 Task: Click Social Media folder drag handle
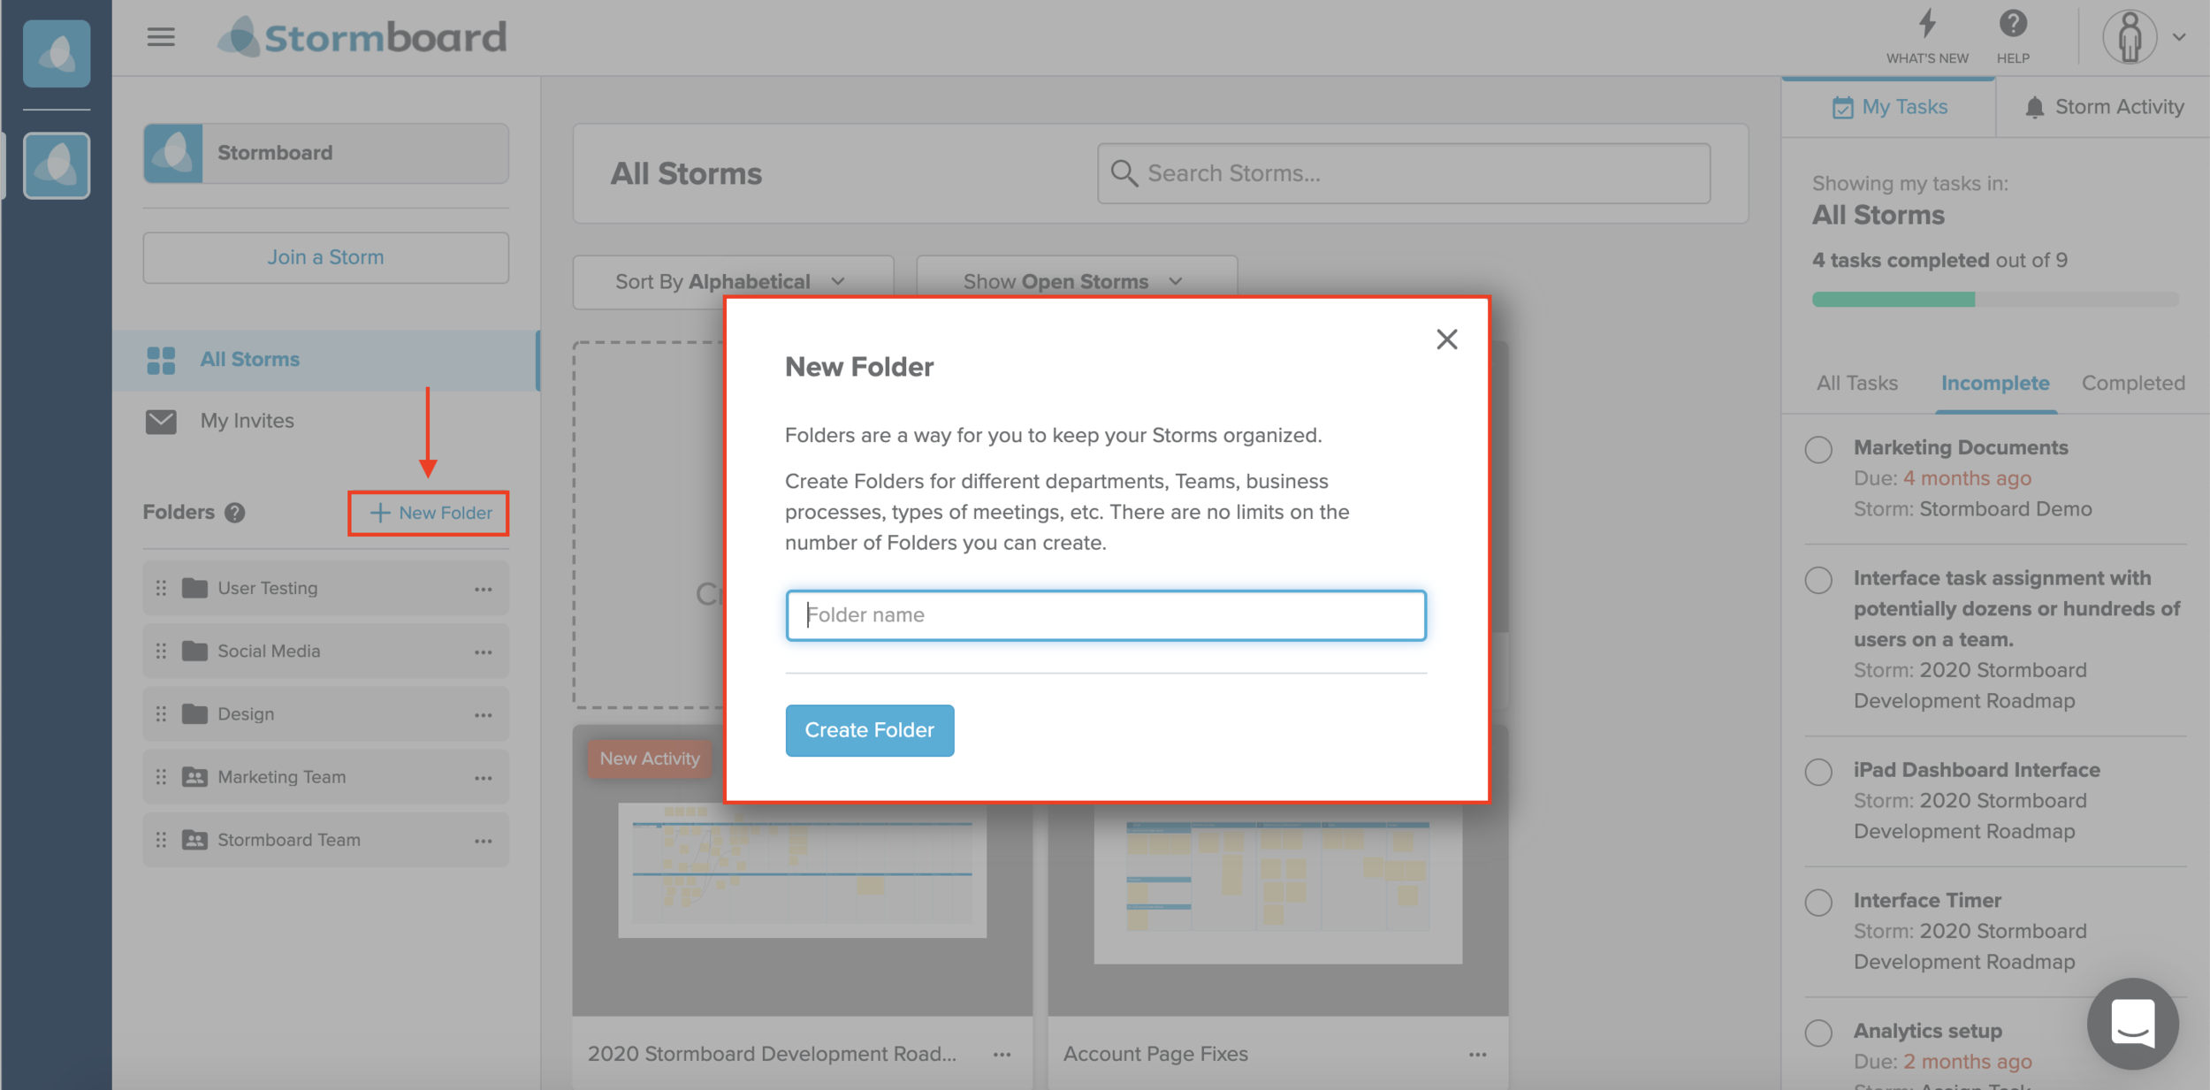tap(161, 651)
